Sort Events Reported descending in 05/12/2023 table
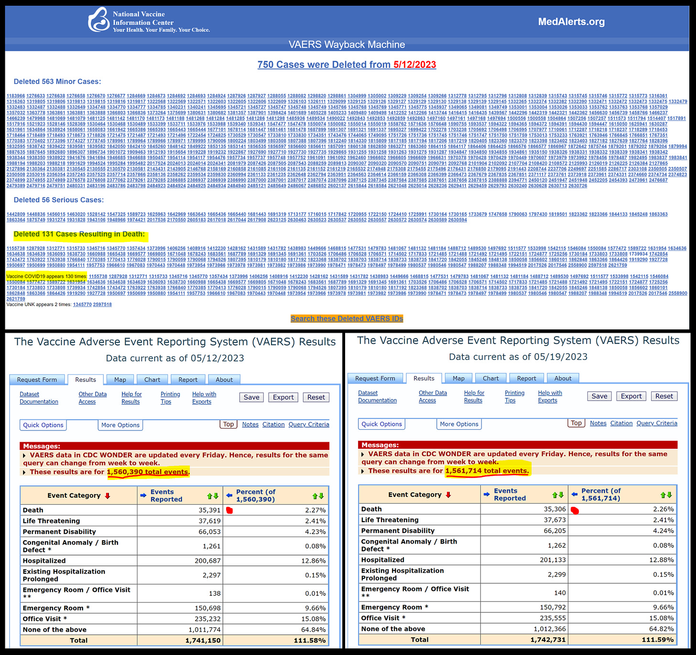The width and height of the screenshot is (696, 655). 216,496
